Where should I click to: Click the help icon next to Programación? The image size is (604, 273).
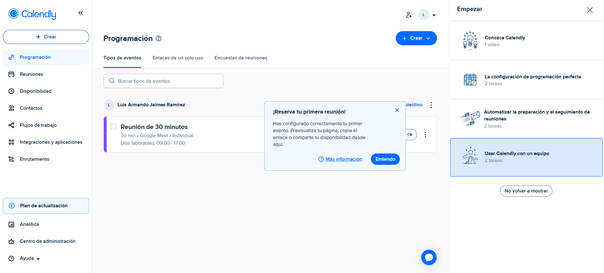(x=159, y=38)
